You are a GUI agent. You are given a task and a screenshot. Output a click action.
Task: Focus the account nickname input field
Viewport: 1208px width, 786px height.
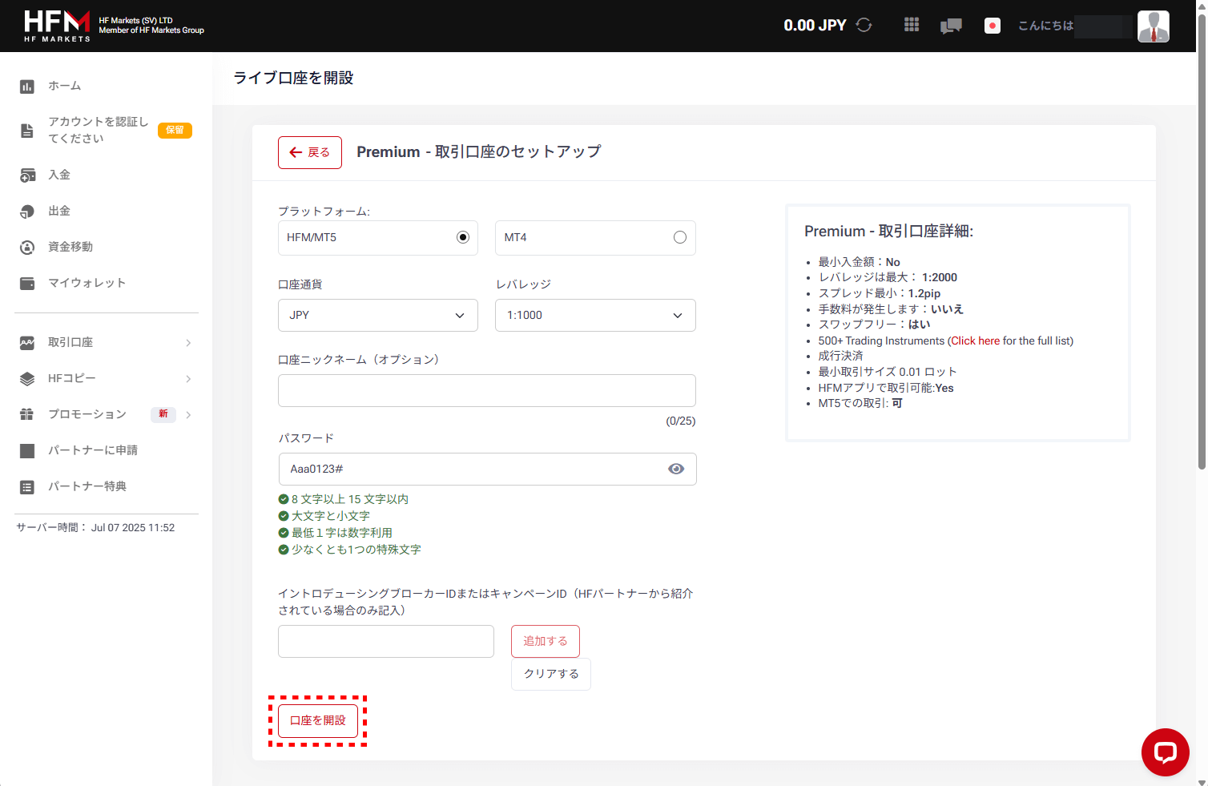click(x=487, y=391)
